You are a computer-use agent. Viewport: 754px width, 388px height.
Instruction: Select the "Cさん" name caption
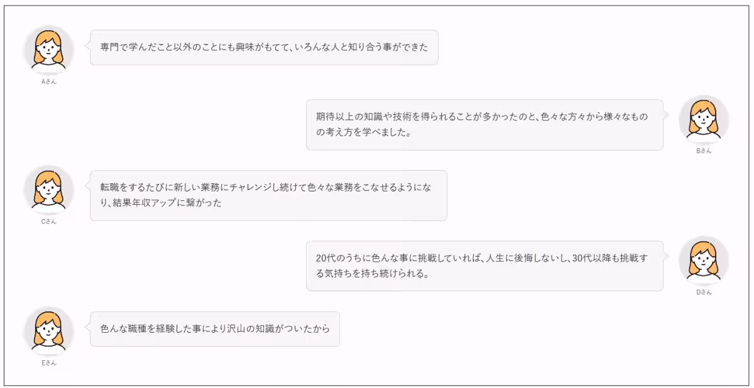point(49,222)
